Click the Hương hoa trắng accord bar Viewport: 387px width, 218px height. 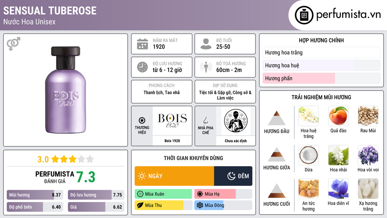click(321, 52)
